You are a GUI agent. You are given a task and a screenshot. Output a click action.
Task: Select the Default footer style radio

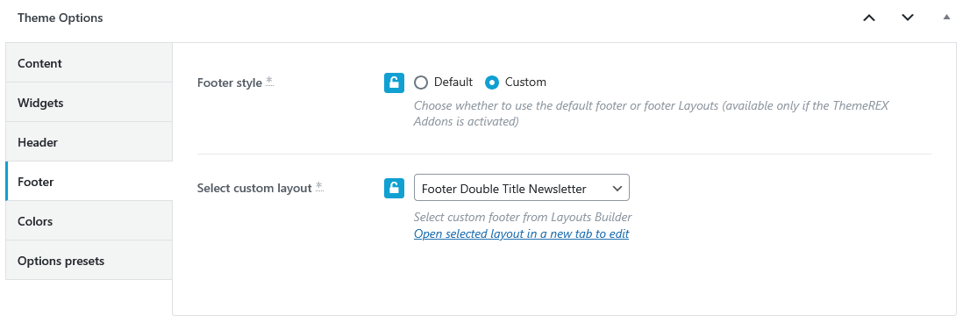click(x=421, y=83)
